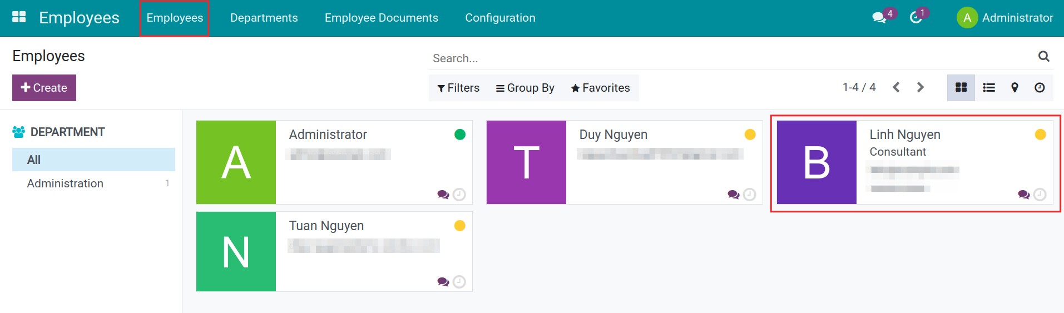Click in the Search input field

(723, 58)
